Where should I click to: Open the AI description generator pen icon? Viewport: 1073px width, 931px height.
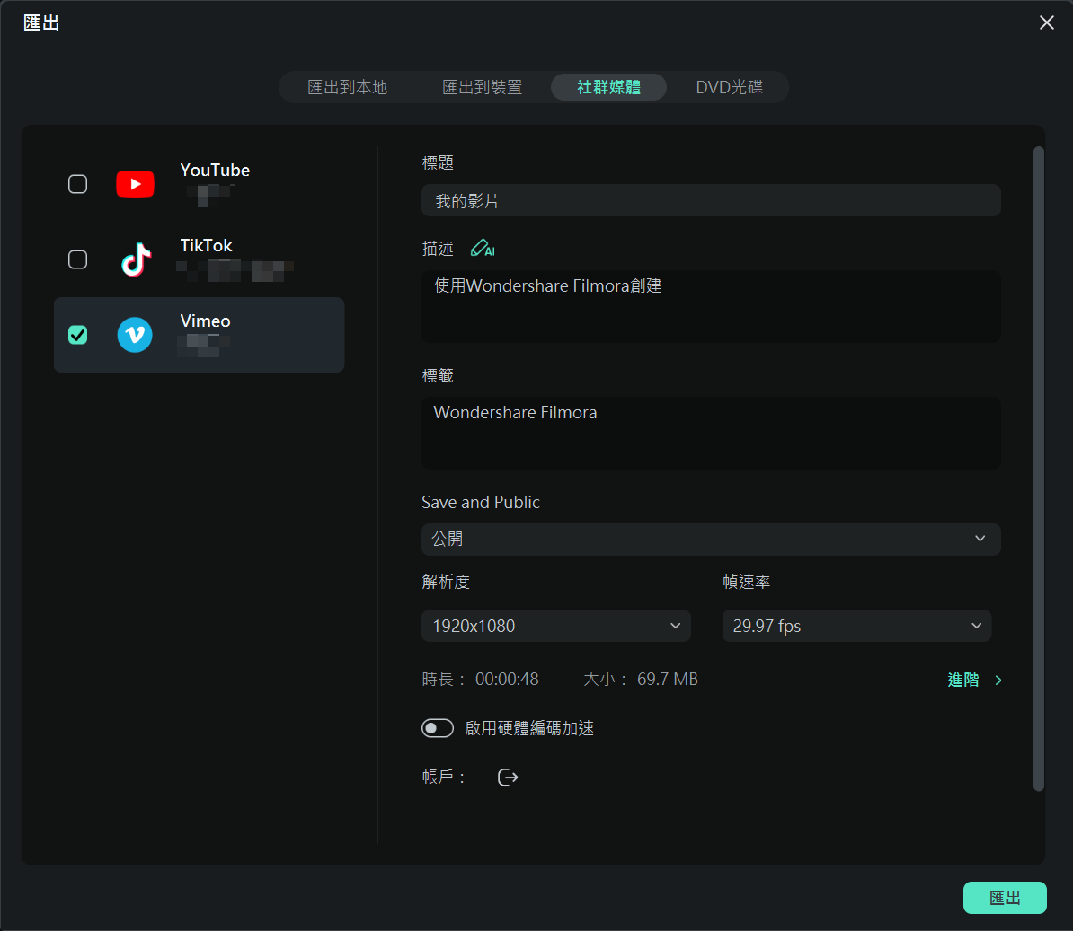click(x=483, y=248)
